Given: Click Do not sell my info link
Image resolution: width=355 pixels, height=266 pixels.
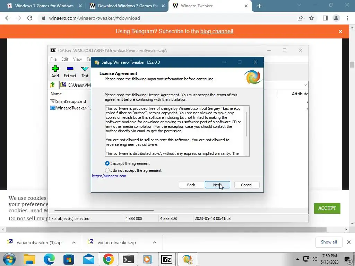Looking at the screenshot, I should (x=28, y=219).
